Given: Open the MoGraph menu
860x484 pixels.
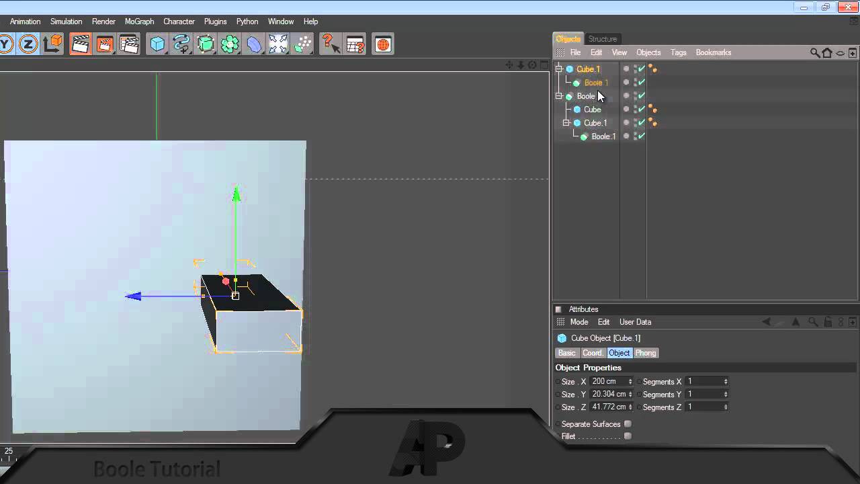Looking at the screenshot, I should point(139,22).
